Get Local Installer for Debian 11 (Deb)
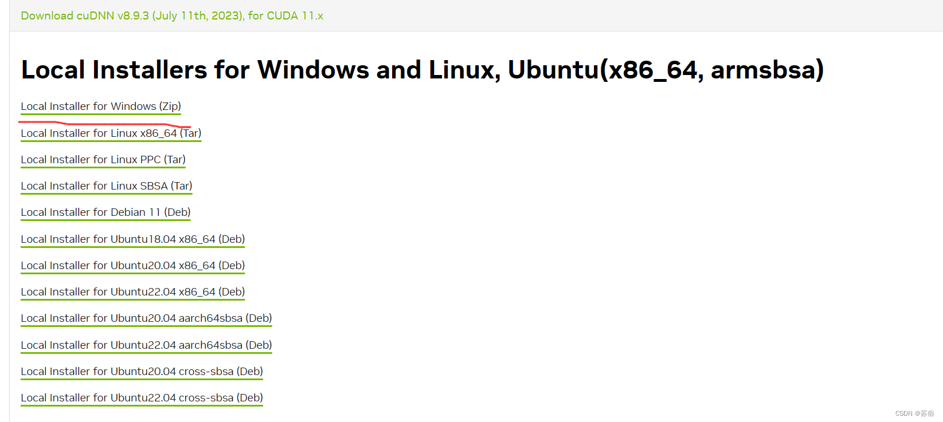Viewport: 943px width, 422px height. pos(105,212)
